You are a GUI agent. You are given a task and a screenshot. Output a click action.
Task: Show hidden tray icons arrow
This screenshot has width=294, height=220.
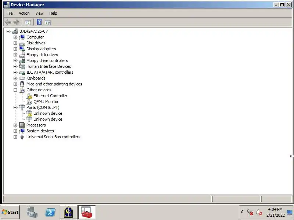(242, 212)
